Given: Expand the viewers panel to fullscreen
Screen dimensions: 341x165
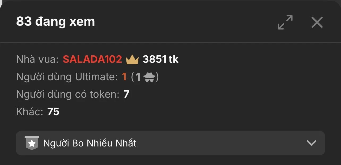Looking at the screenshot, I should [285, 22].
